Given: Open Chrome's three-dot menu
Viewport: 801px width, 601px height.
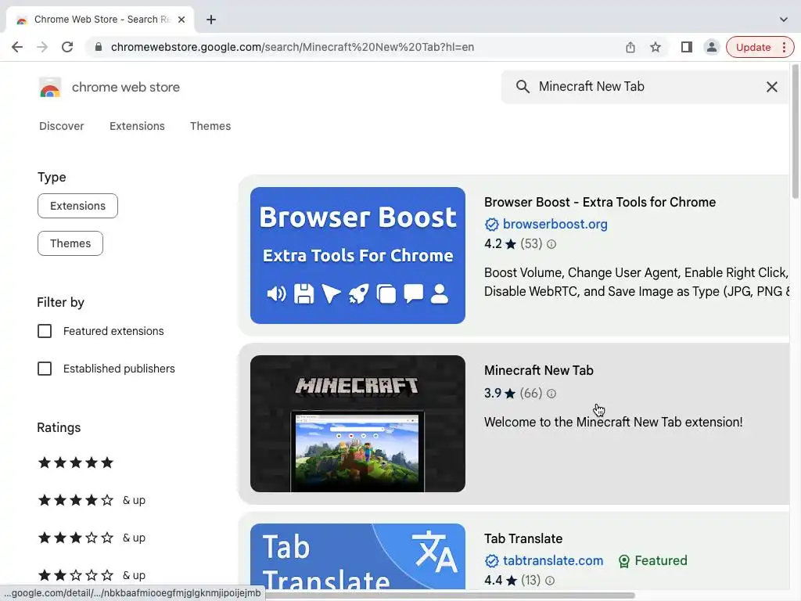Looking at the screenshot, I should 784,47.
